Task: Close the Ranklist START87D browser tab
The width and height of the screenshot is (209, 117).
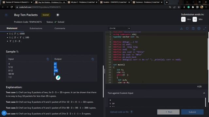Action: [129, 2]
